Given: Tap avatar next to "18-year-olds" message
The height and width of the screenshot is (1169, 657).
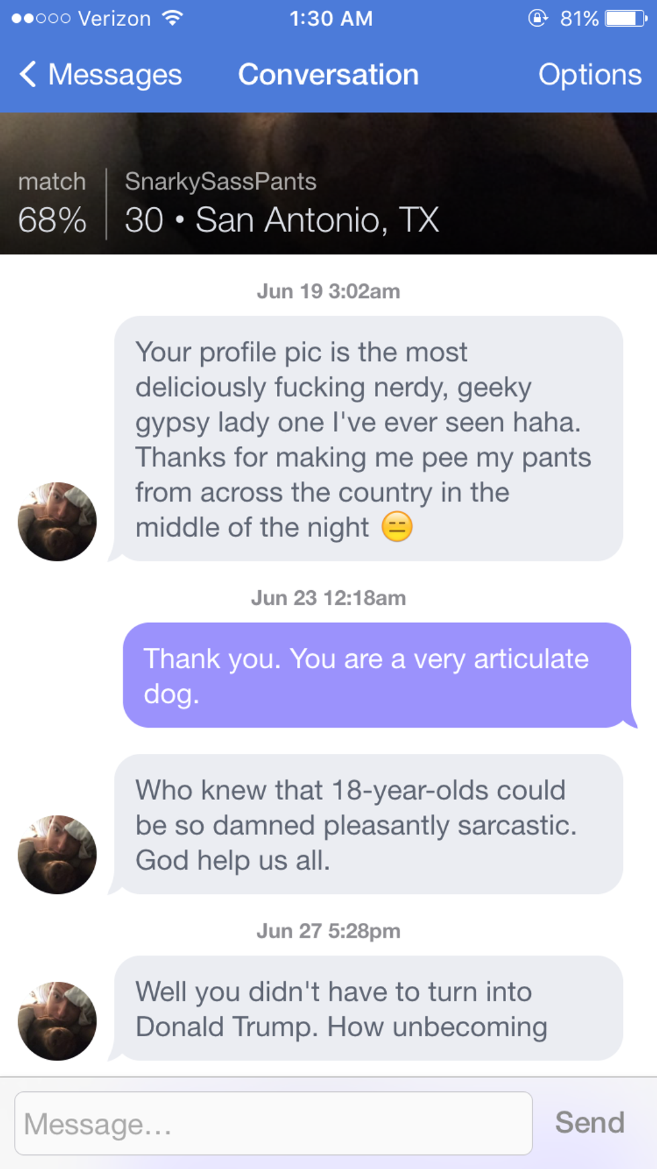Looking at the screenshot, I should pyautogui.click(x=57, y=854).
